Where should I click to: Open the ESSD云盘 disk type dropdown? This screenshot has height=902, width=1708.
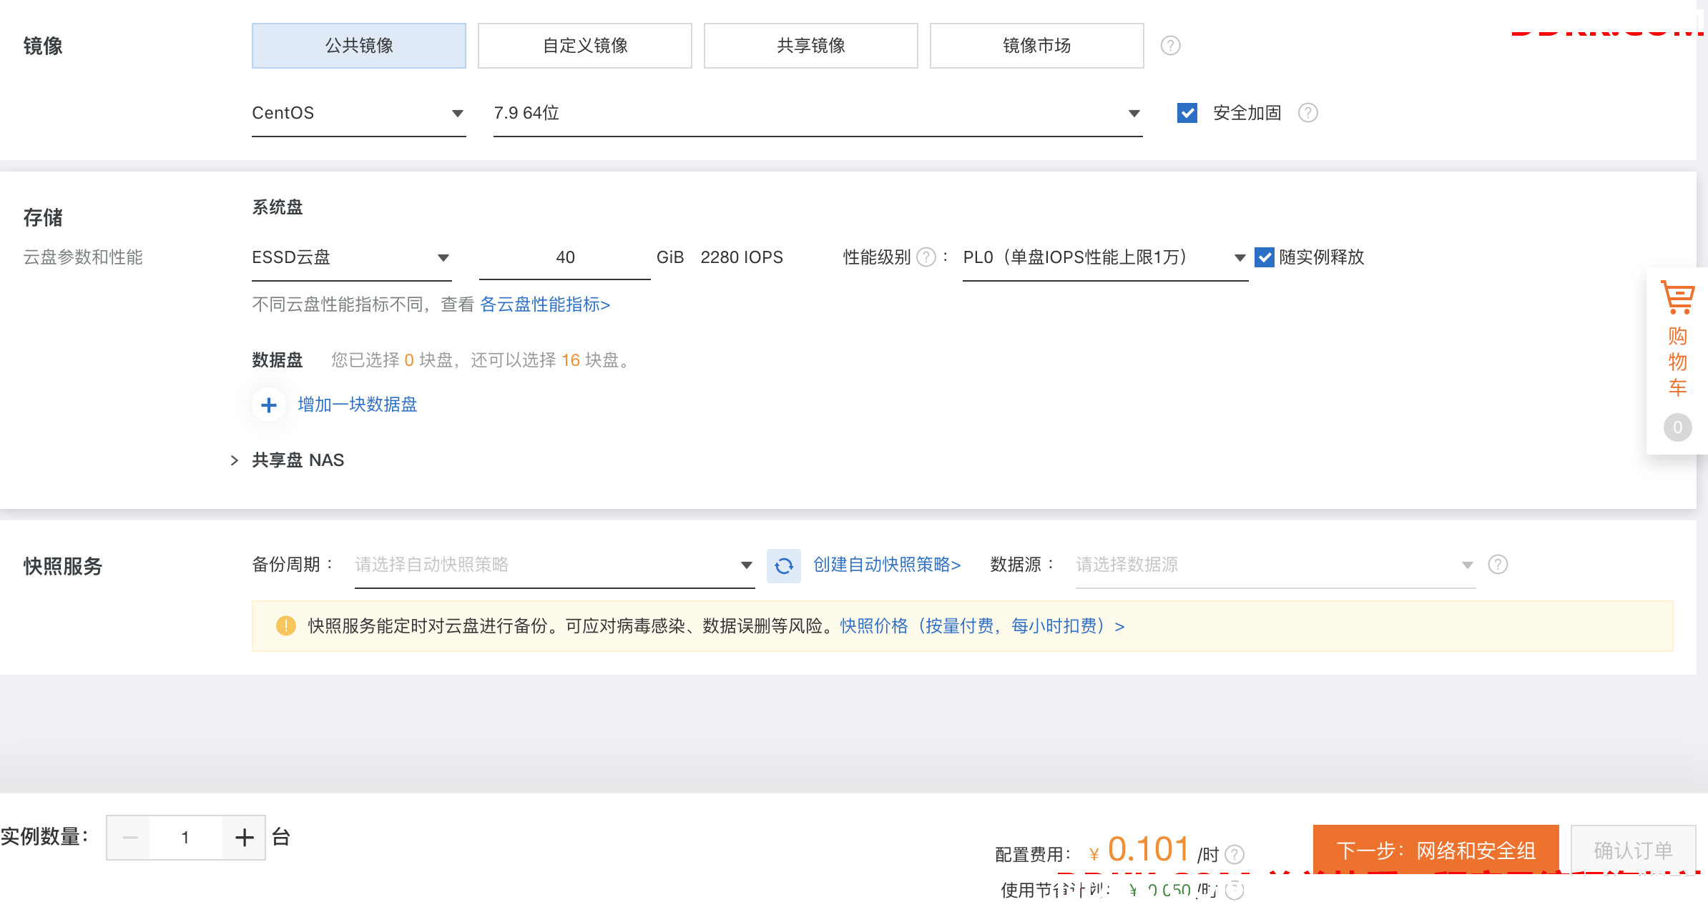[x=352, y=258]
